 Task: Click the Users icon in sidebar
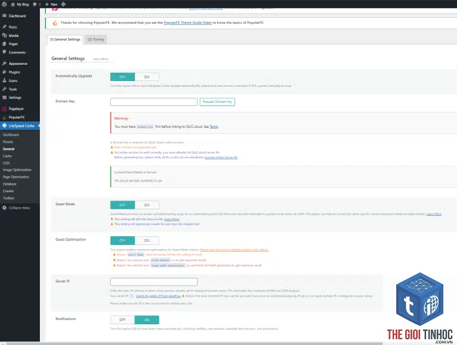pyautogui.click(x=4, y=80)
